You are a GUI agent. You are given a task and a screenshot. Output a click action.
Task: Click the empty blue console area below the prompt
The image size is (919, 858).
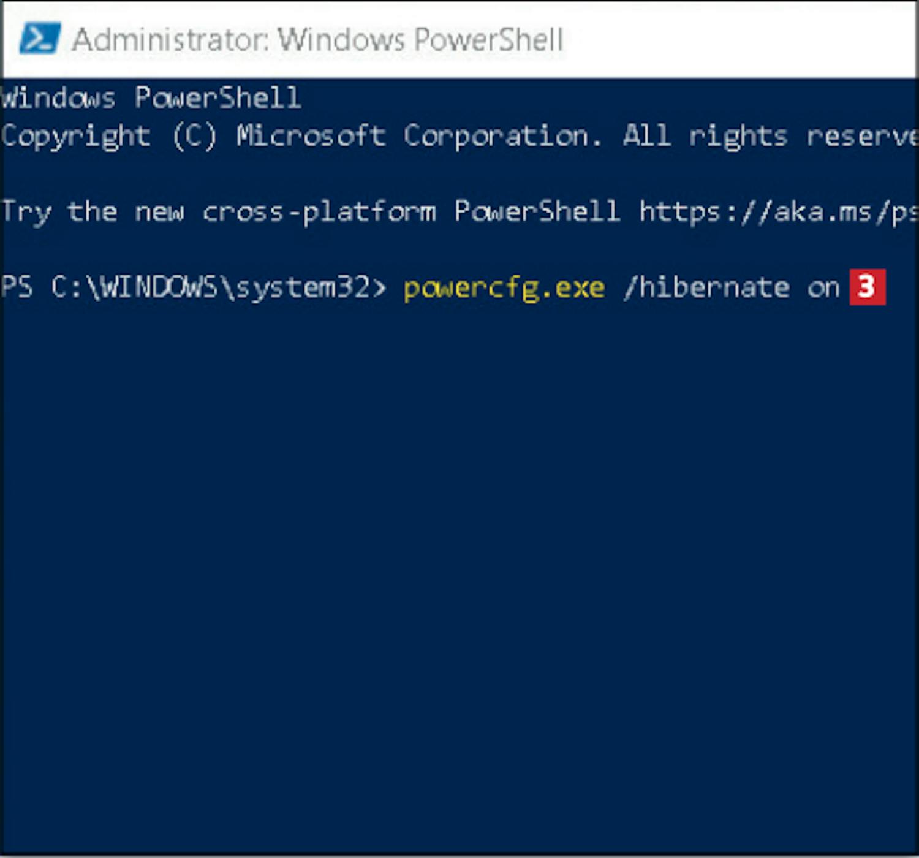(459, 576)
